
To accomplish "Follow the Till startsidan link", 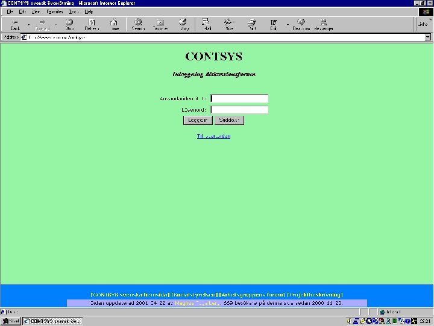I will click(213, 136).
